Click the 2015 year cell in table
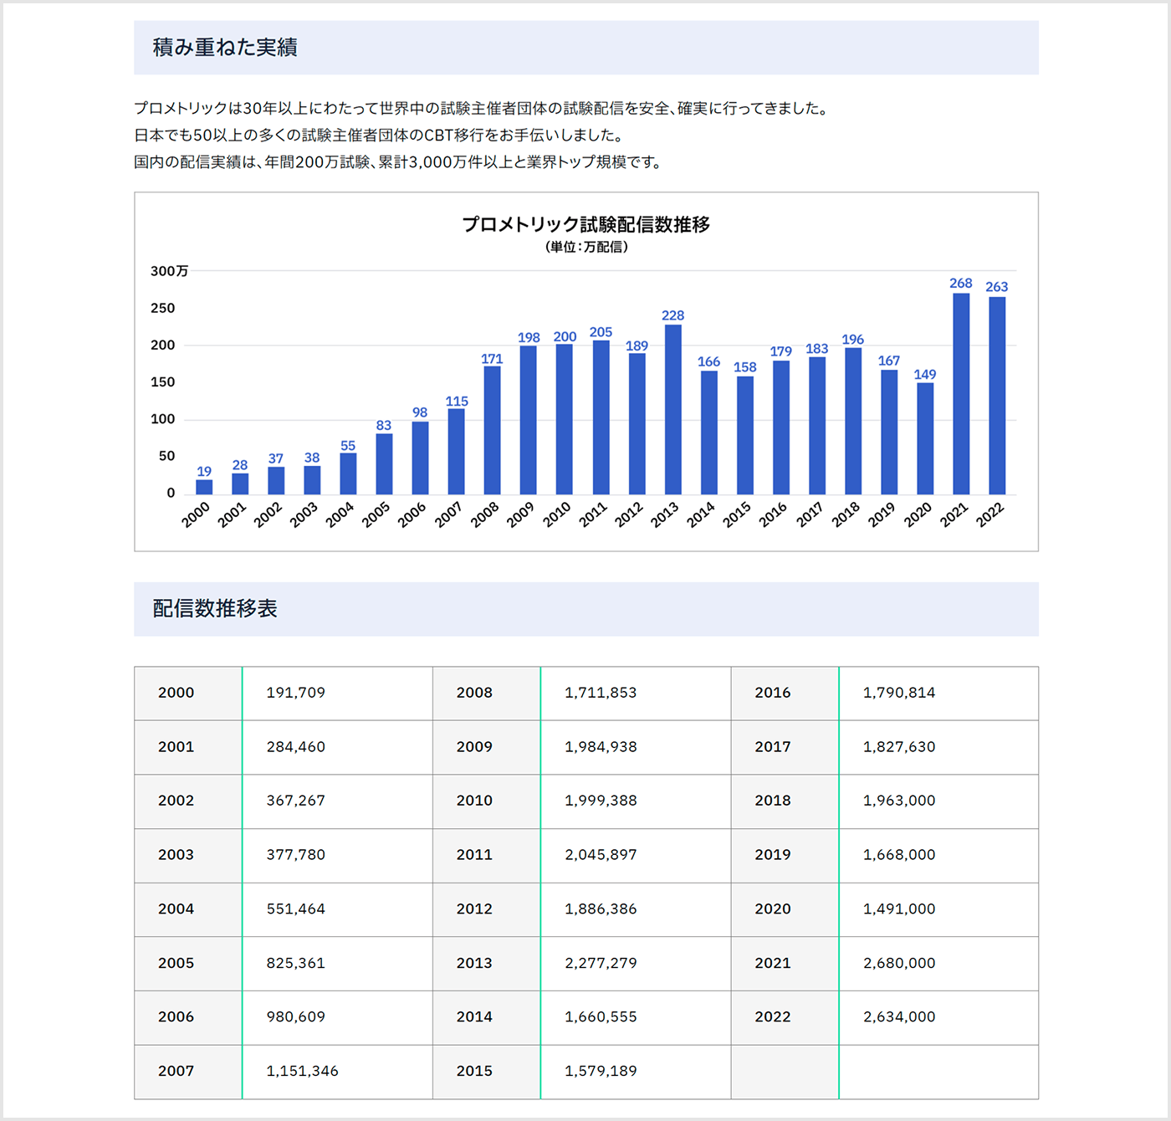 (x=487, y=1072)
